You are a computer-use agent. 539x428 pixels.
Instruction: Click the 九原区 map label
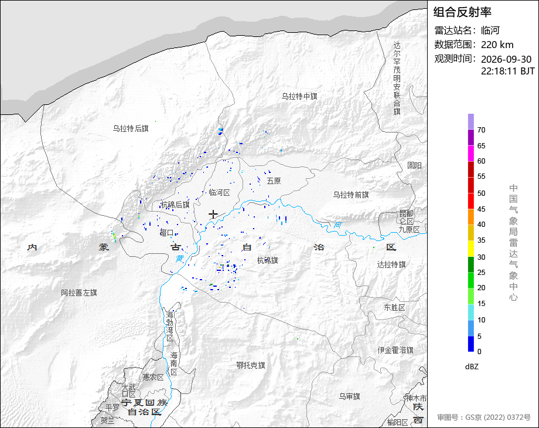pos(409,229)
